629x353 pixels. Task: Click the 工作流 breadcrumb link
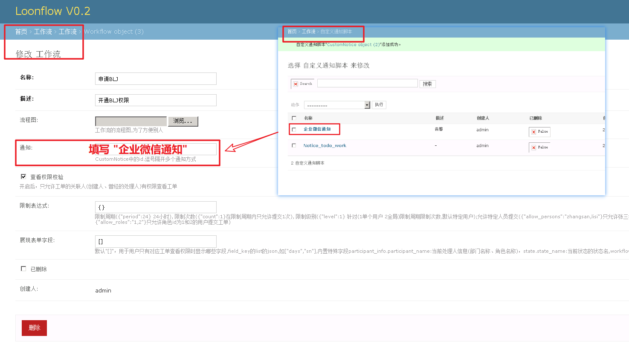(43, 32)
